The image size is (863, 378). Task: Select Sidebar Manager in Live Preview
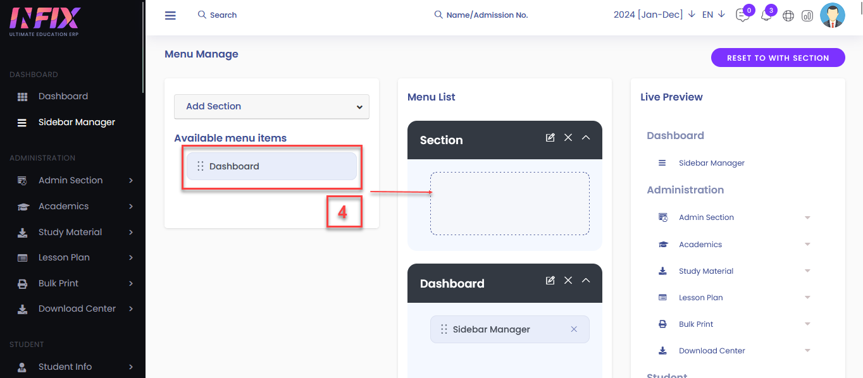coord(712,163)
